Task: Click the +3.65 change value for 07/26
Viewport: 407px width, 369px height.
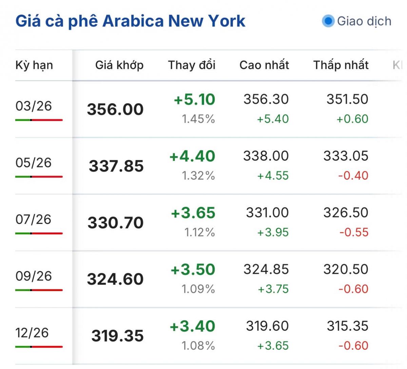Action: tap(193, 213)
